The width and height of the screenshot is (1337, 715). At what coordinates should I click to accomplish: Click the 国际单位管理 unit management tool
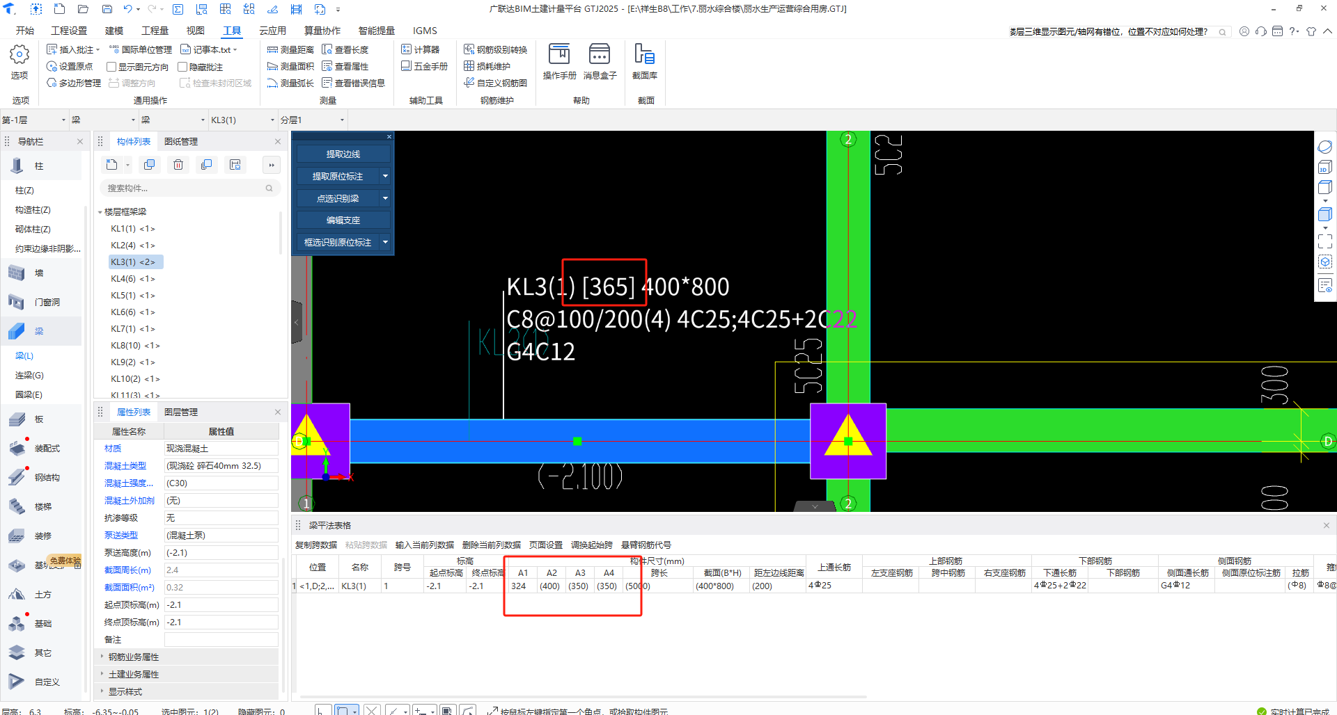click(141, 49)
